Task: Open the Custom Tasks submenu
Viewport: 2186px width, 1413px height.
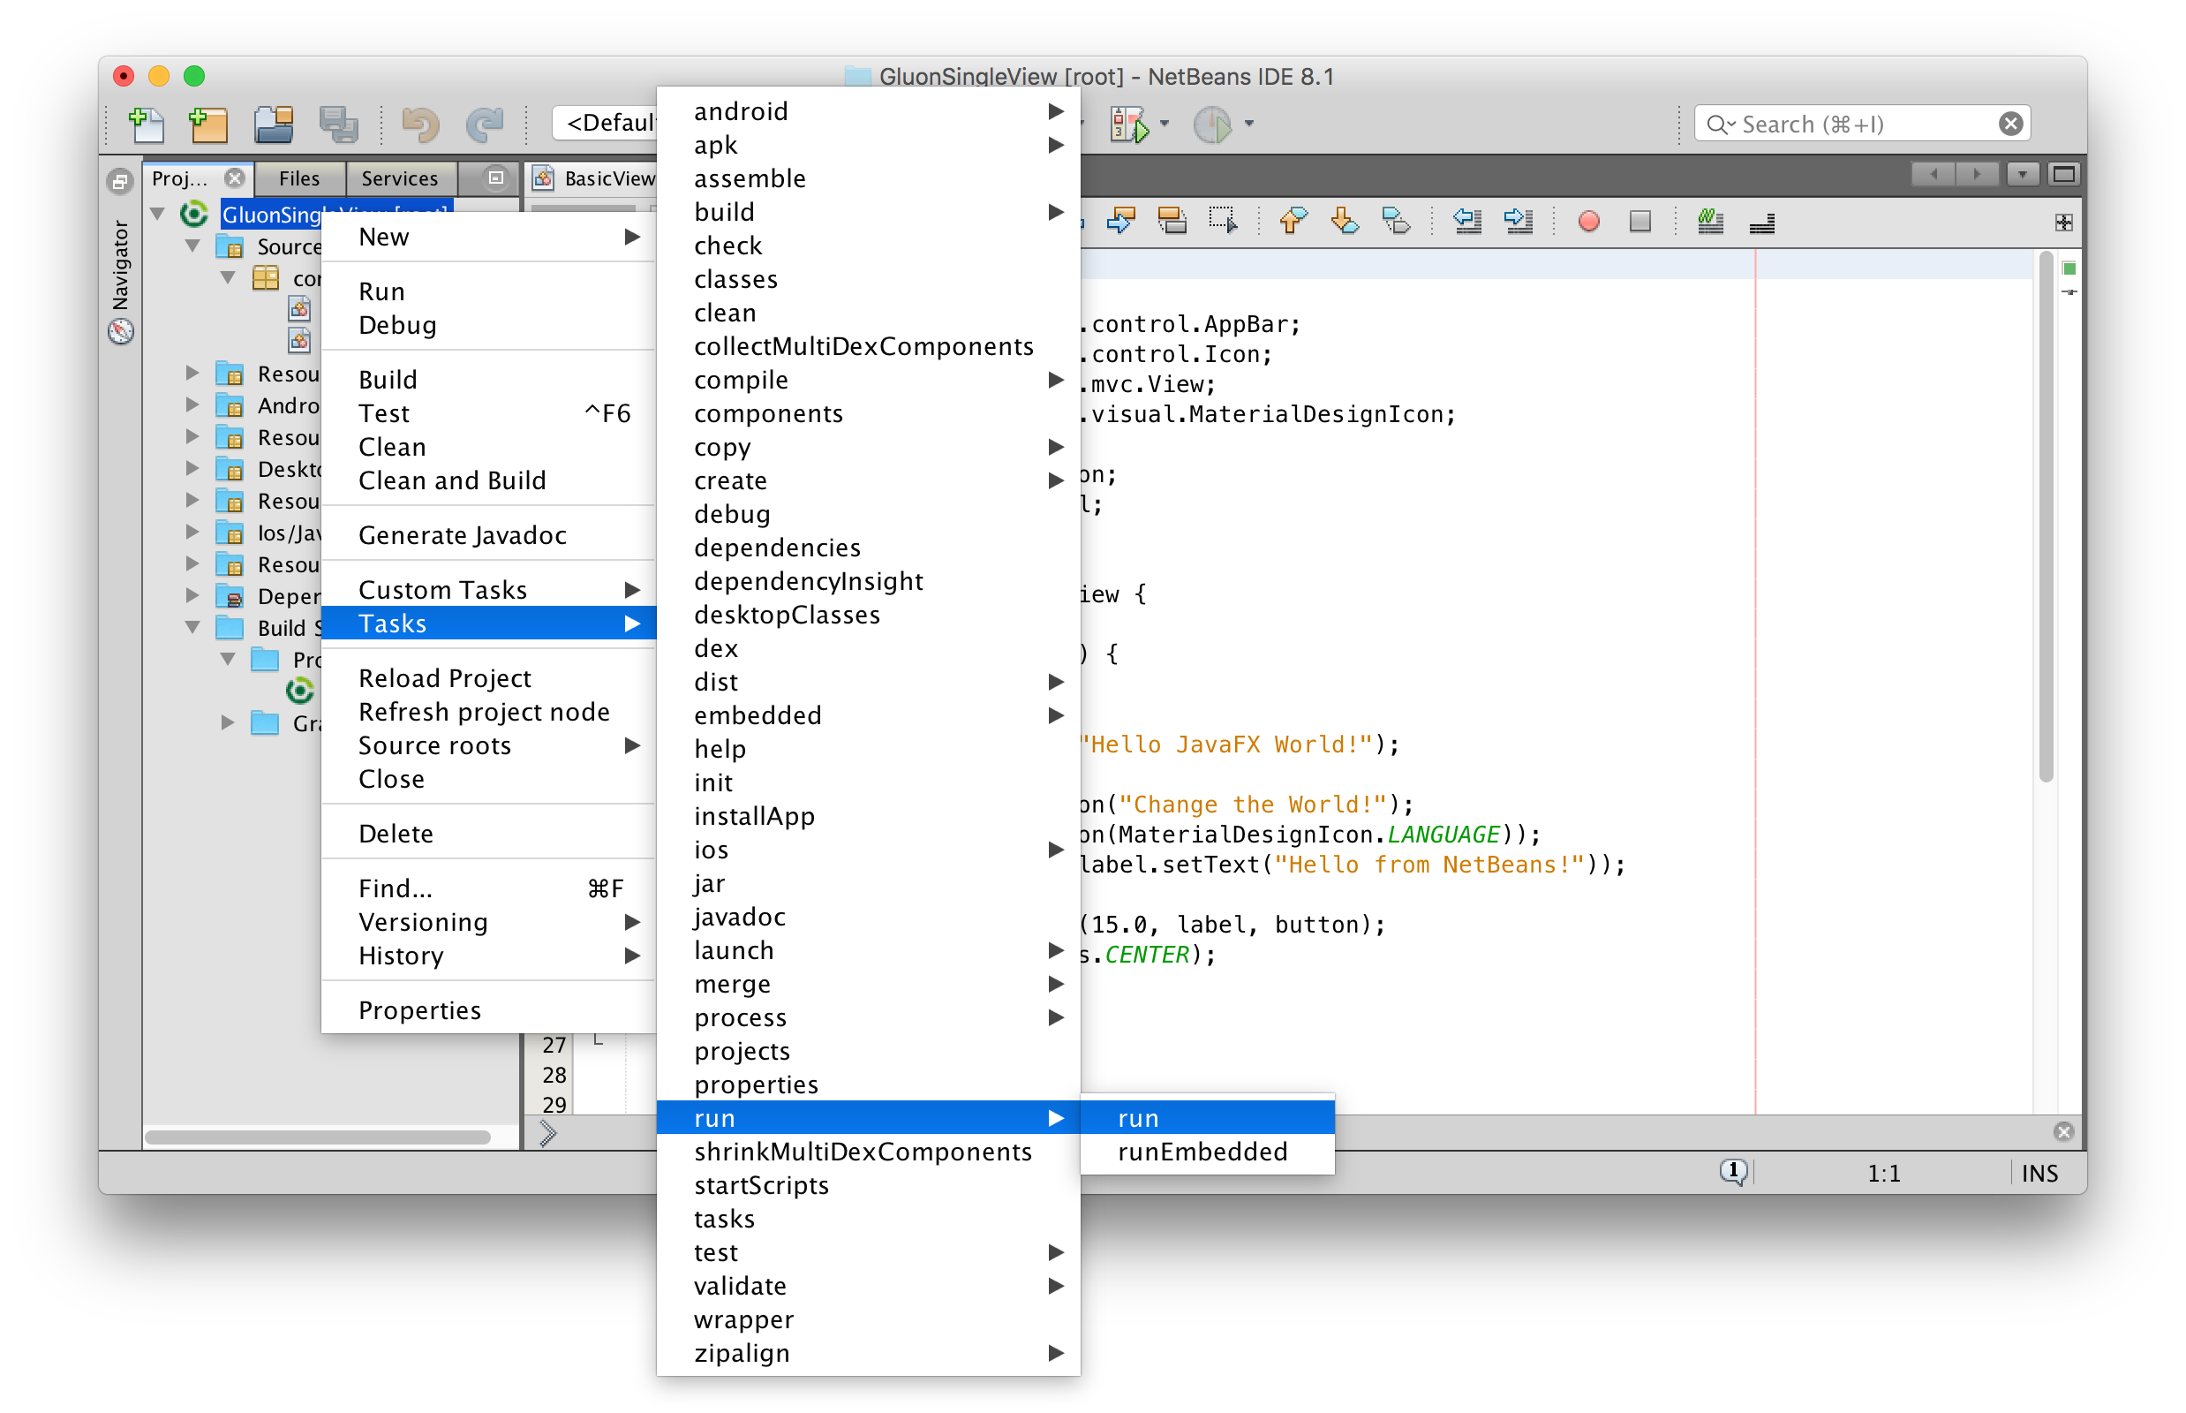Action: [489, 589]
